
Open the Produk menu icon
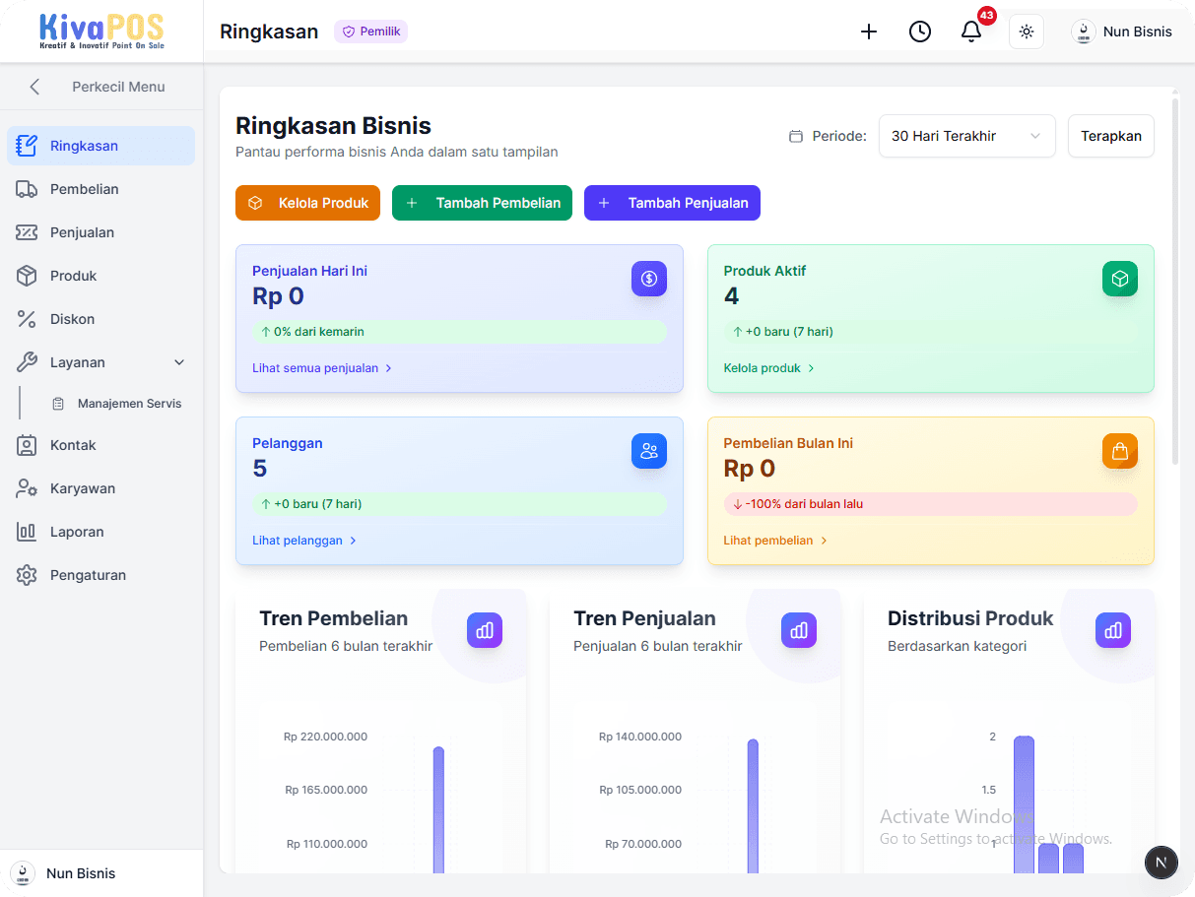click(33, 275)
